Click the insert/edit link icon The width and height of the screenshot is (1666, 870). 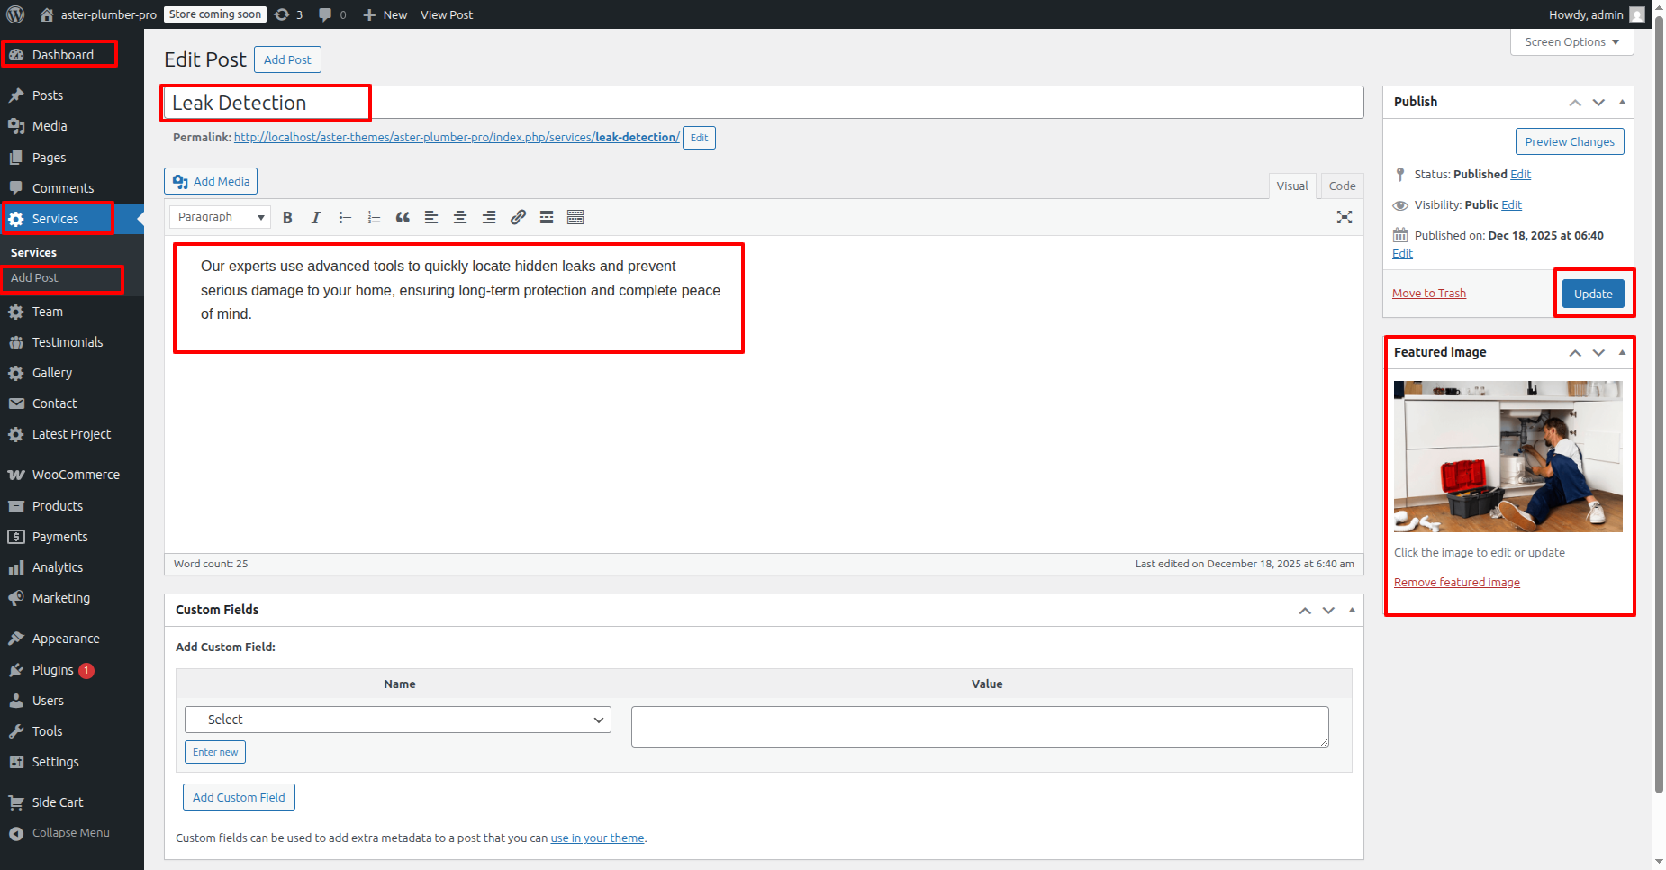point(518,217)
